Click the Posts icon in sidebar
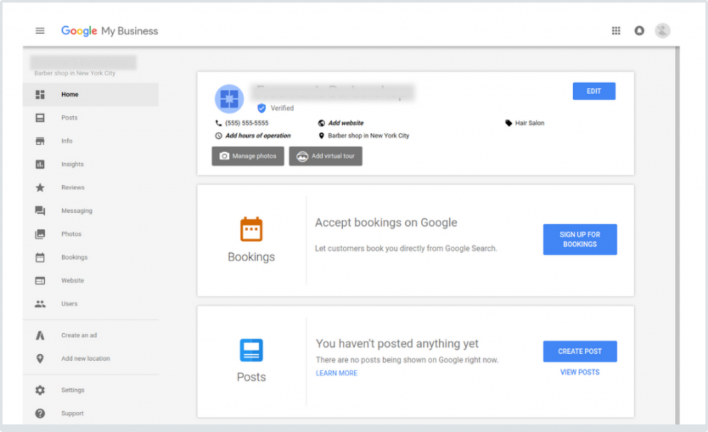This screenshot has height=432, width=708. pos(40,118)
